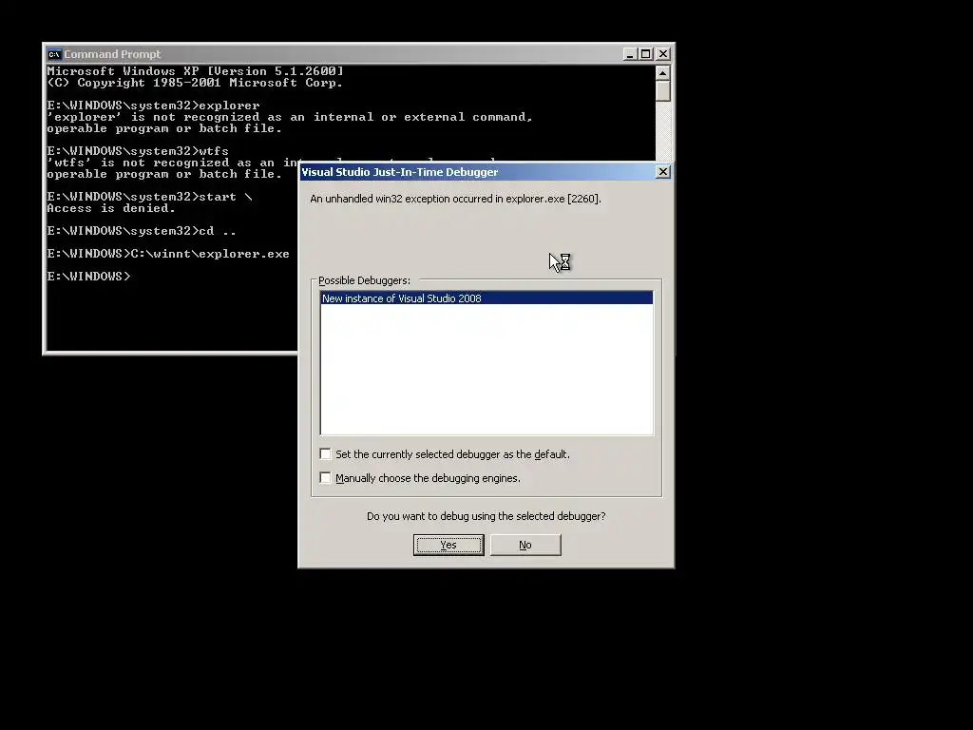The image size is (973, 730).
Task: Minimize the Command Prompt window
Action: point(630,54)
